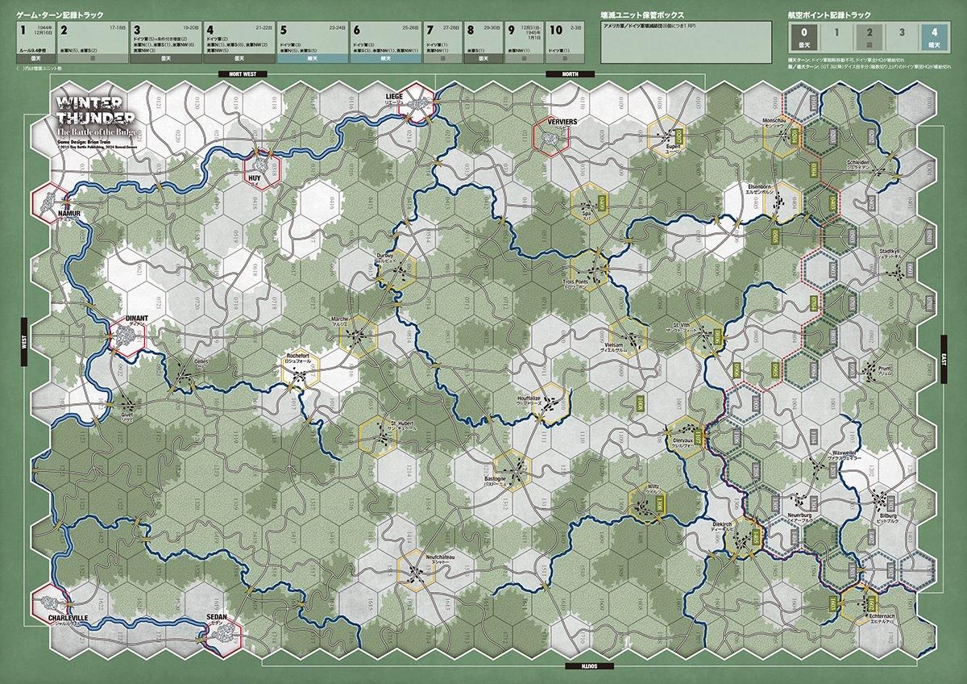The height and width of the screenshot is (684, 967).
Task: Click the Stadtkyll town symbol
Action: click(x=896, y=272)
